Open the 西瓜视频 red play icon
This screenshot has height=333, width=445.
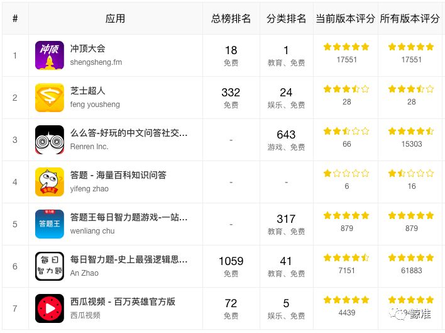point(50,308)
